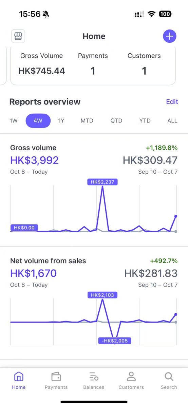Tap the HK$3,992 gross volume amount
The image size is (188, 407).
pyautogui.click(x=34, y=160)
